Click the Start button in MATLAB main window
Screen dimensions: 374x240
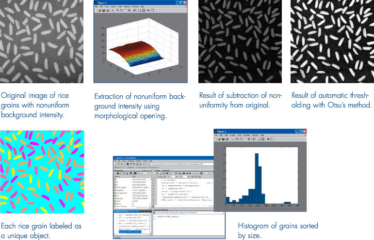click(117, 237)
